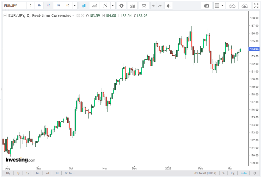Image resolution: width=262 pixels, height=178 pixels.
Task: Select the 1M interval tab
Action: click(58, 6)
